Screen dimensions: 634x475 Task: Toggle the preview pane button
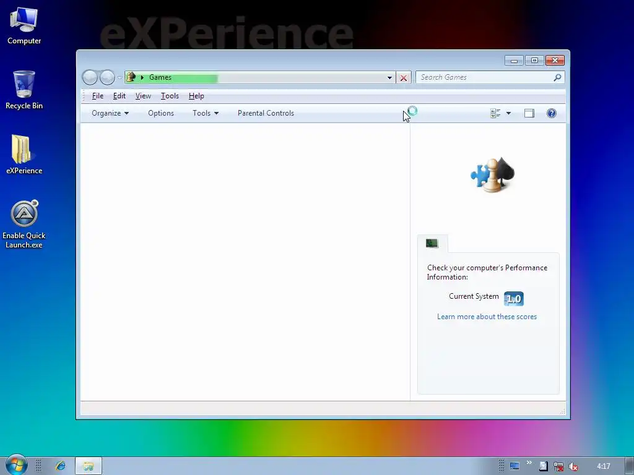coord(529,113)
